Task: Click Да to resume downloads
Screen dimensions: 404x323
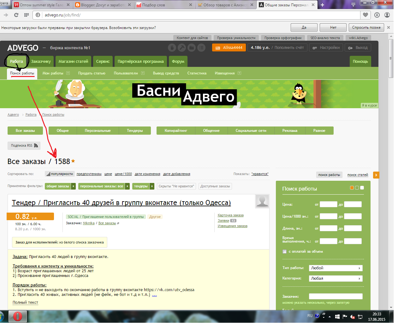Action: tap(304, 27)
